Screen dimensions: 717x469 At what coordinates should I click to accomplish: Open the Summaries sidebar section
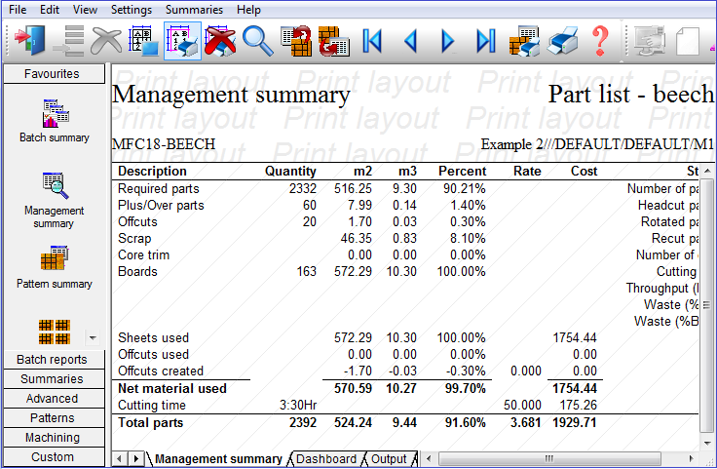[x=54, y=379]
